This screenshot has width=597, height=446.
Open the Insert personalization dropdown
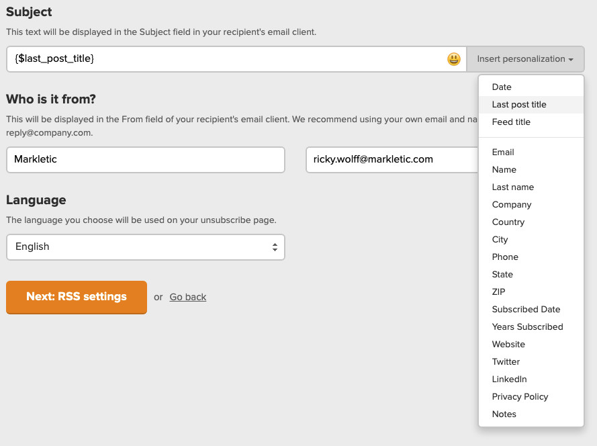[525, 59]
